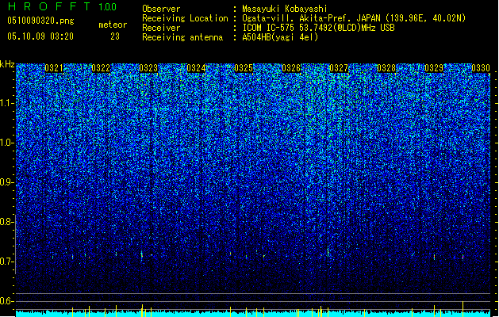The image size is (499, 317).
Task: Click the observer name Masayuki Kobayashi
Action: (285, 9)
